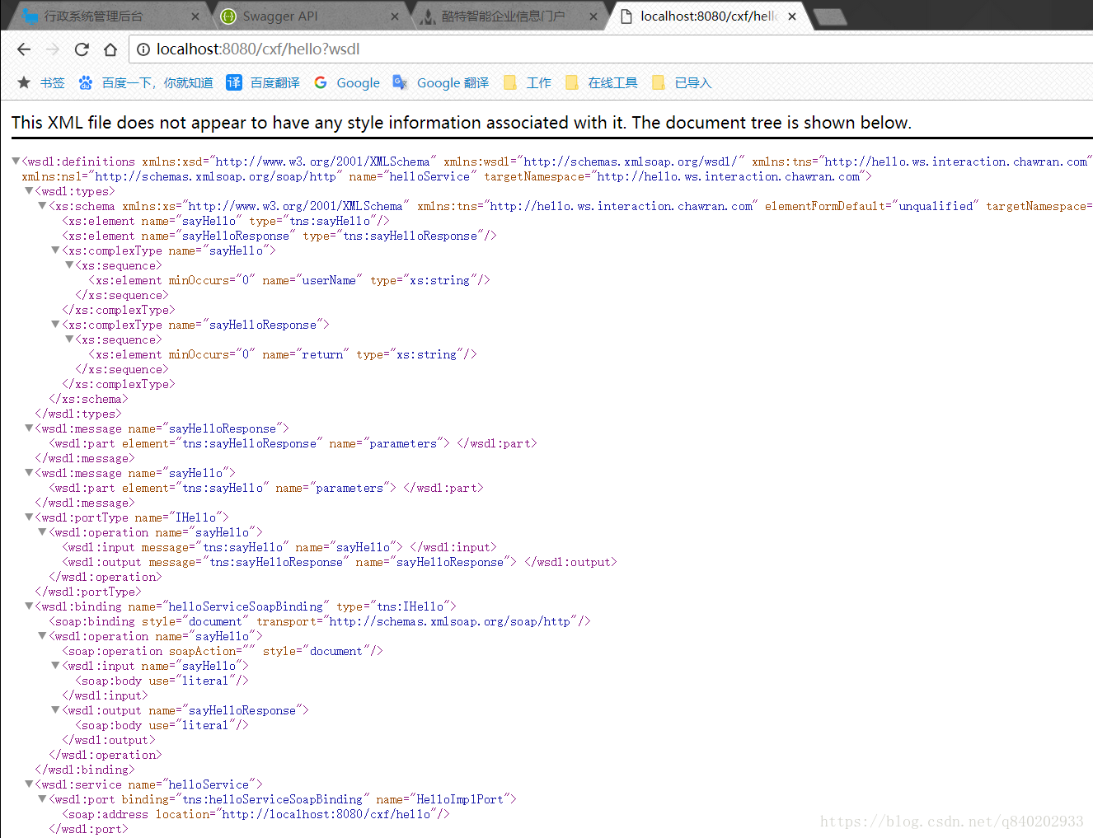1093x838 pixels.
Task: Click the Google 翻译 bookmark icon
Action: click(x=400, y=82)
